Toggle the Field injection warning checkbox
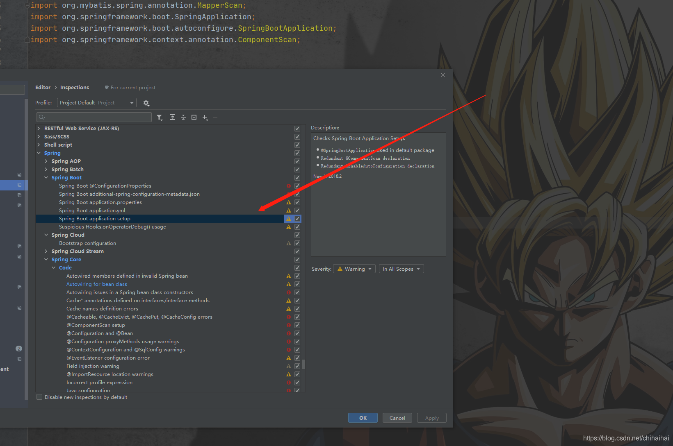This screenshot has width=673, height=446. (x=297, y=366)
